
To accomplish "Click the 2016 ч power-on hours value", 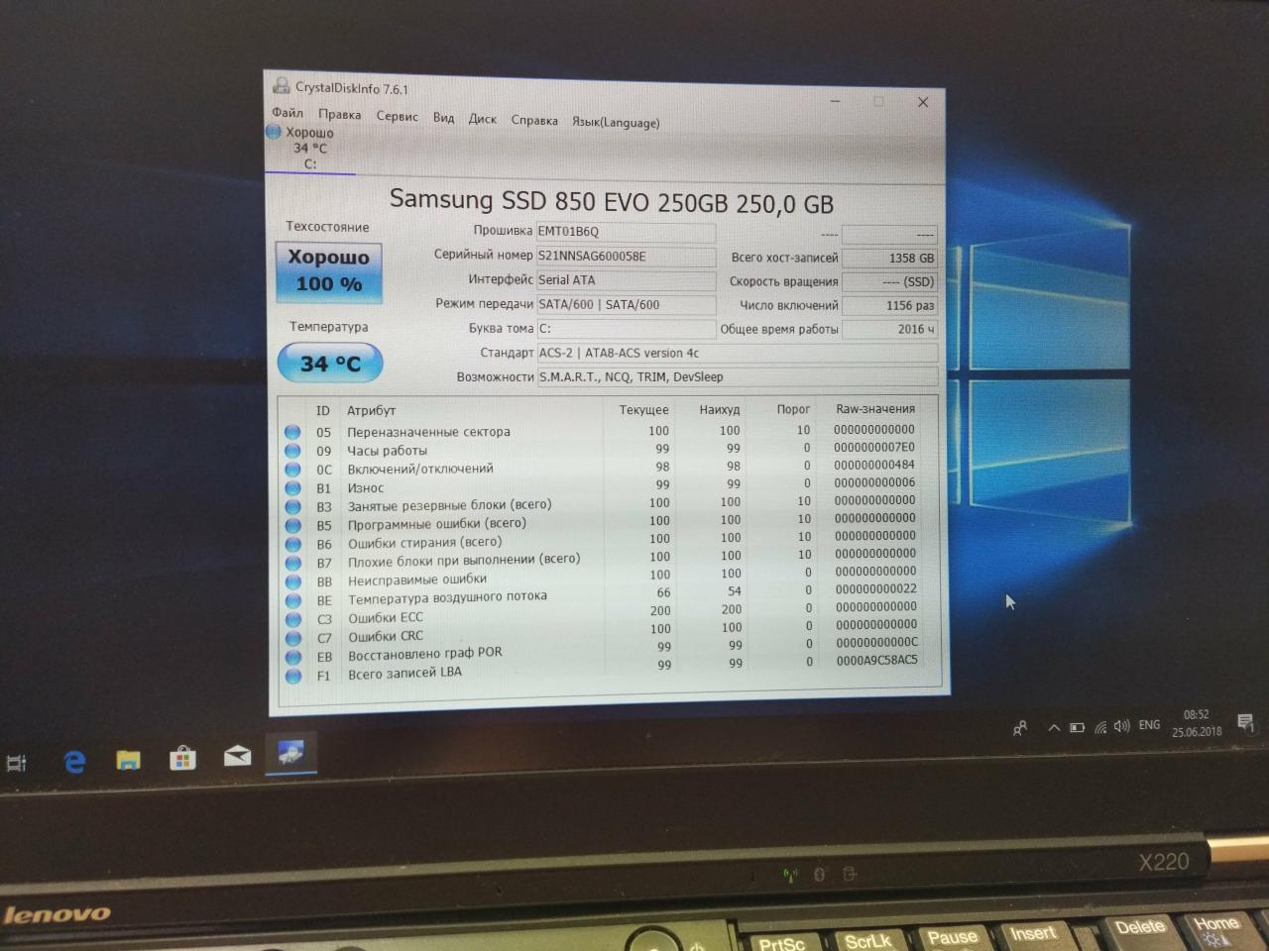I will pos(889,329).
